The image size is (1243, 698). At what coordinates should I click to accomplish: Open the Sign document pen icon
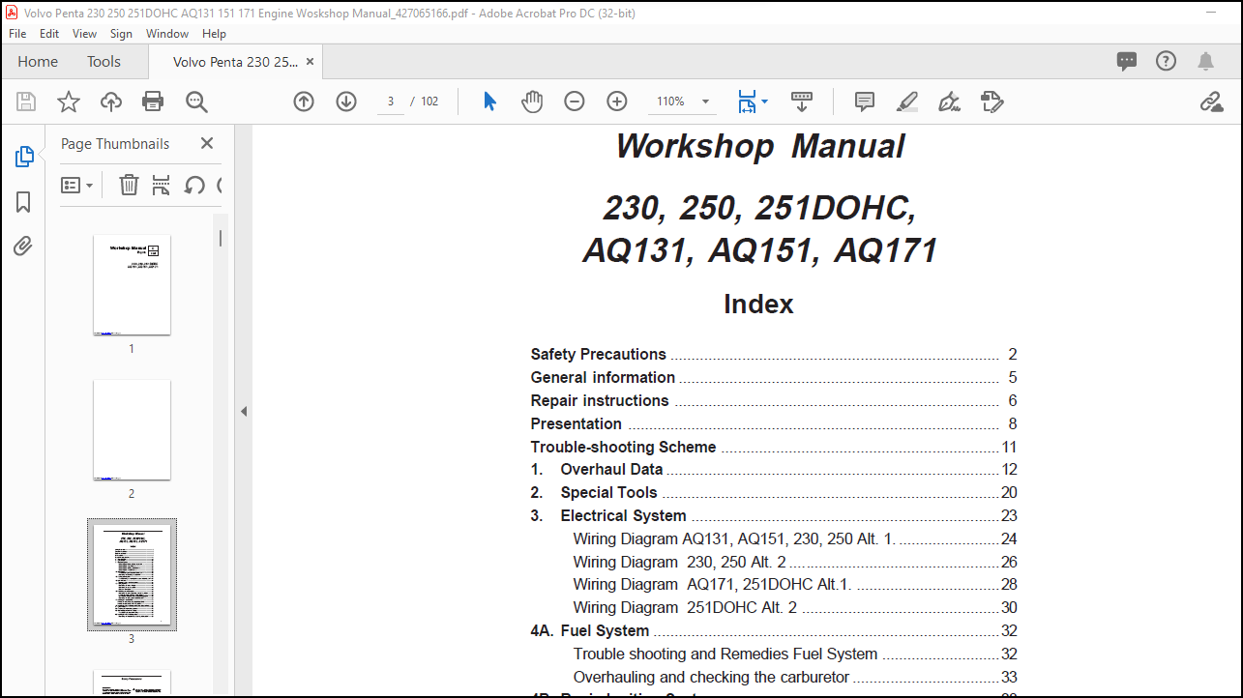[949, 102]
